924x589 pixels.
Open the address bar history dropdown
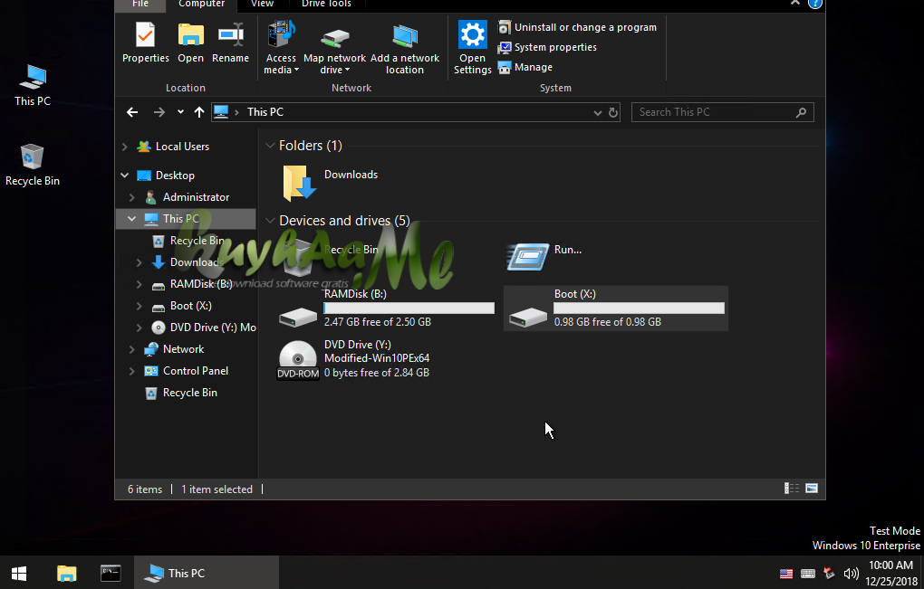pos(598,112)
